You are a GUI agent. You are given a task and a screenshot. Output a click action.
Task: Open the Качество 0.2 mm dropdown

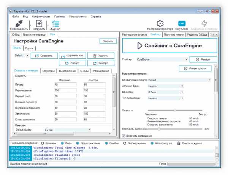(166, 92)
